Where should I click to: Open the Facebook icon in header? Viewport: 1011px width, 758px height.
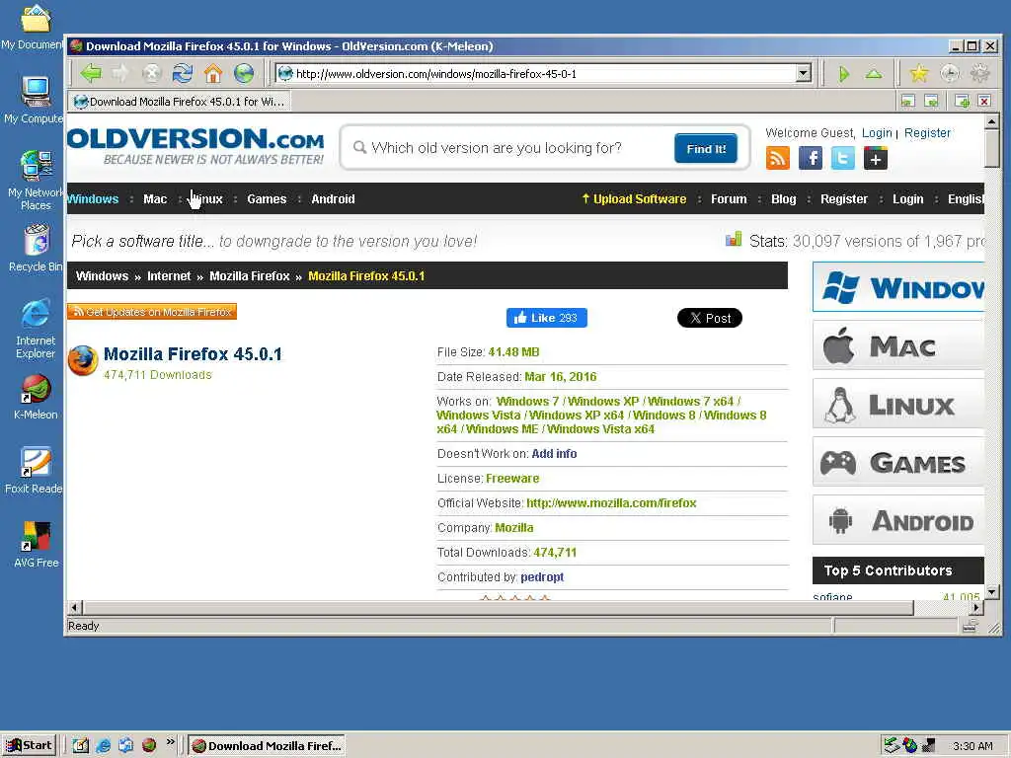pyautogui.click(x=811, y=158)
